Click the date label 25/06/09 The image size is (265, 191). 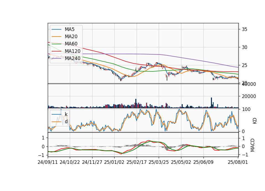click(203, 162)
